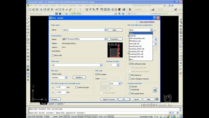Open the Learn about Plotting link
Viewport: 209px width, 118px height.
coord(147,22)
